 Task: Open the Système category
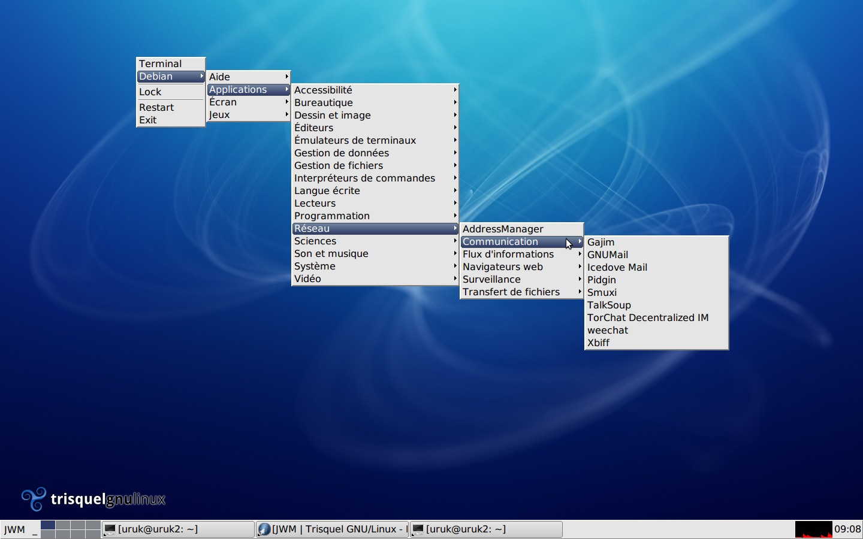tap(375, 266)
